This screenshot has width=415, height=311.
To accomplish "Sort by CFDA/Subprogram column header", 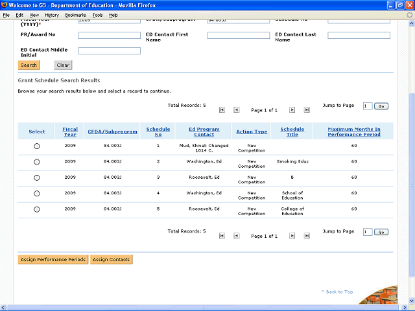I will 112,132.
